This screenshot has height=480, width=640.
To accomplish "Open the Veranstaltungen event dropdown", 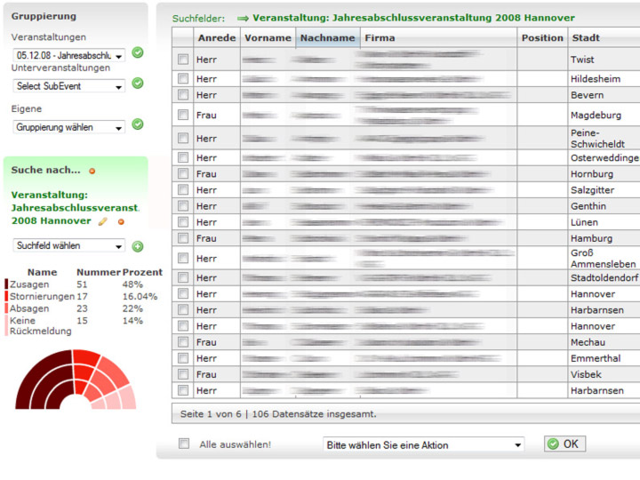I will (68, 55).
